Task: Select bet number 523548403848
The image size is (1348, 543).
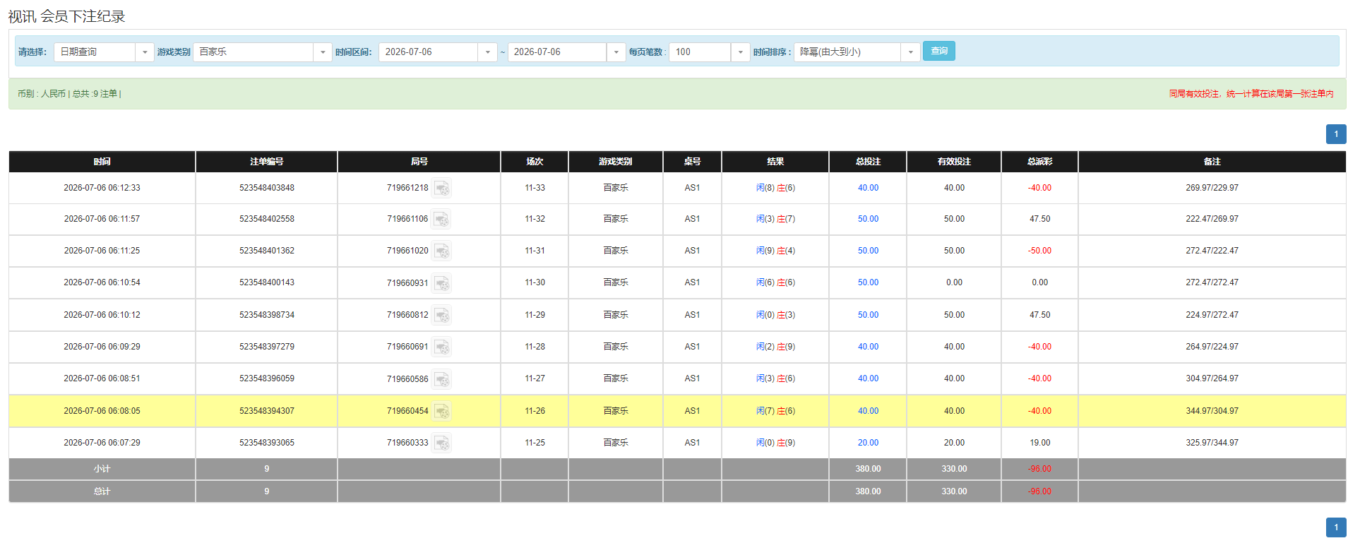Action: pos(267,188)
